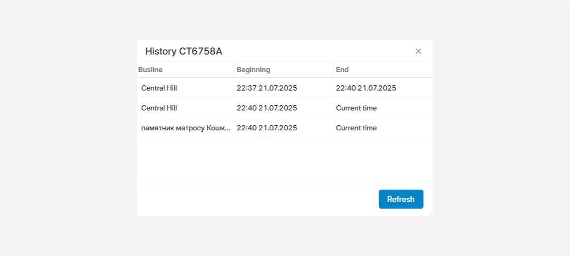
Task: Sort by the Beginning column header
Action: pos(254,70)
